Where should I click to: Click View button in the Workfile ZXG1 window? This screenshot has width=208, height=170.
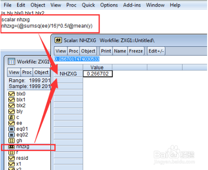(x=14, y=72)
